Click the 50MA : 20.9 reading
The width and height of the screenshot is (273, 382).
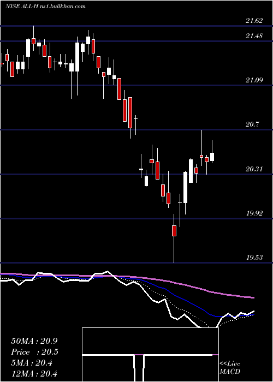pyautogui.click(x=35, y=341)
